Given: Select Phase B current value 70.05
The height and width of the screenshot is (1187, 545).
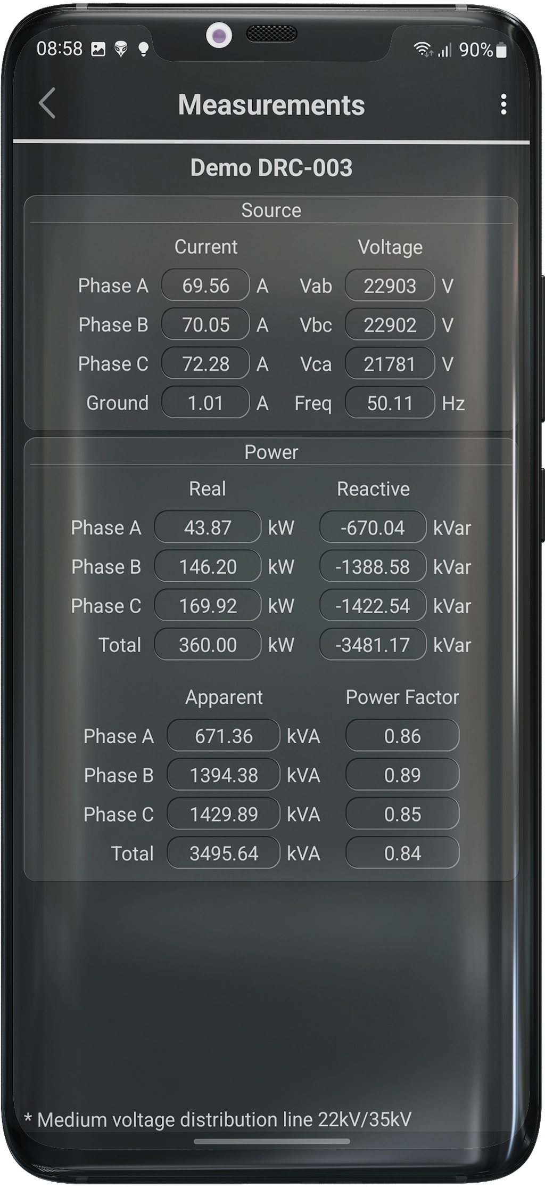Looking at the screenshot, I should [x=205, y=324].
